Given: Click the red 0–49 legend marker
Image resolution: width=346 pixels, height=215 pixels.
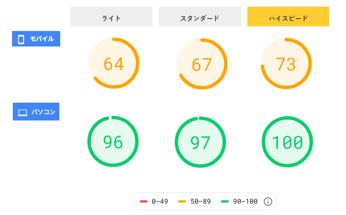Looking at the screenshot, I should click(144, 201).
